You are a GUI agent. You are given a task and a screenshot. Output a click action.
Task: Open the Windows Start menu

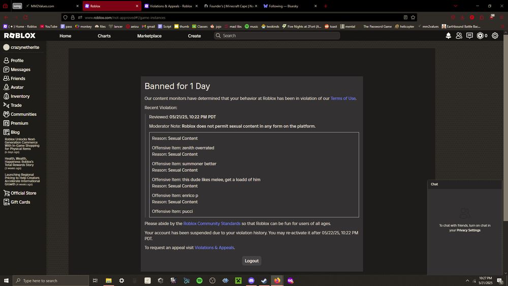pos(6,280)
